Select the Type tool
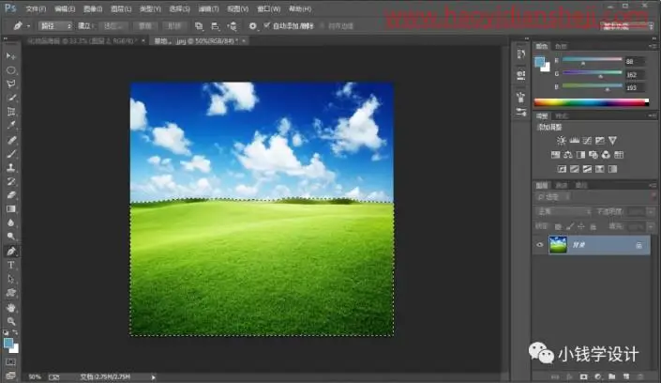This screenshot has height=383, width=661. [10, 265]
